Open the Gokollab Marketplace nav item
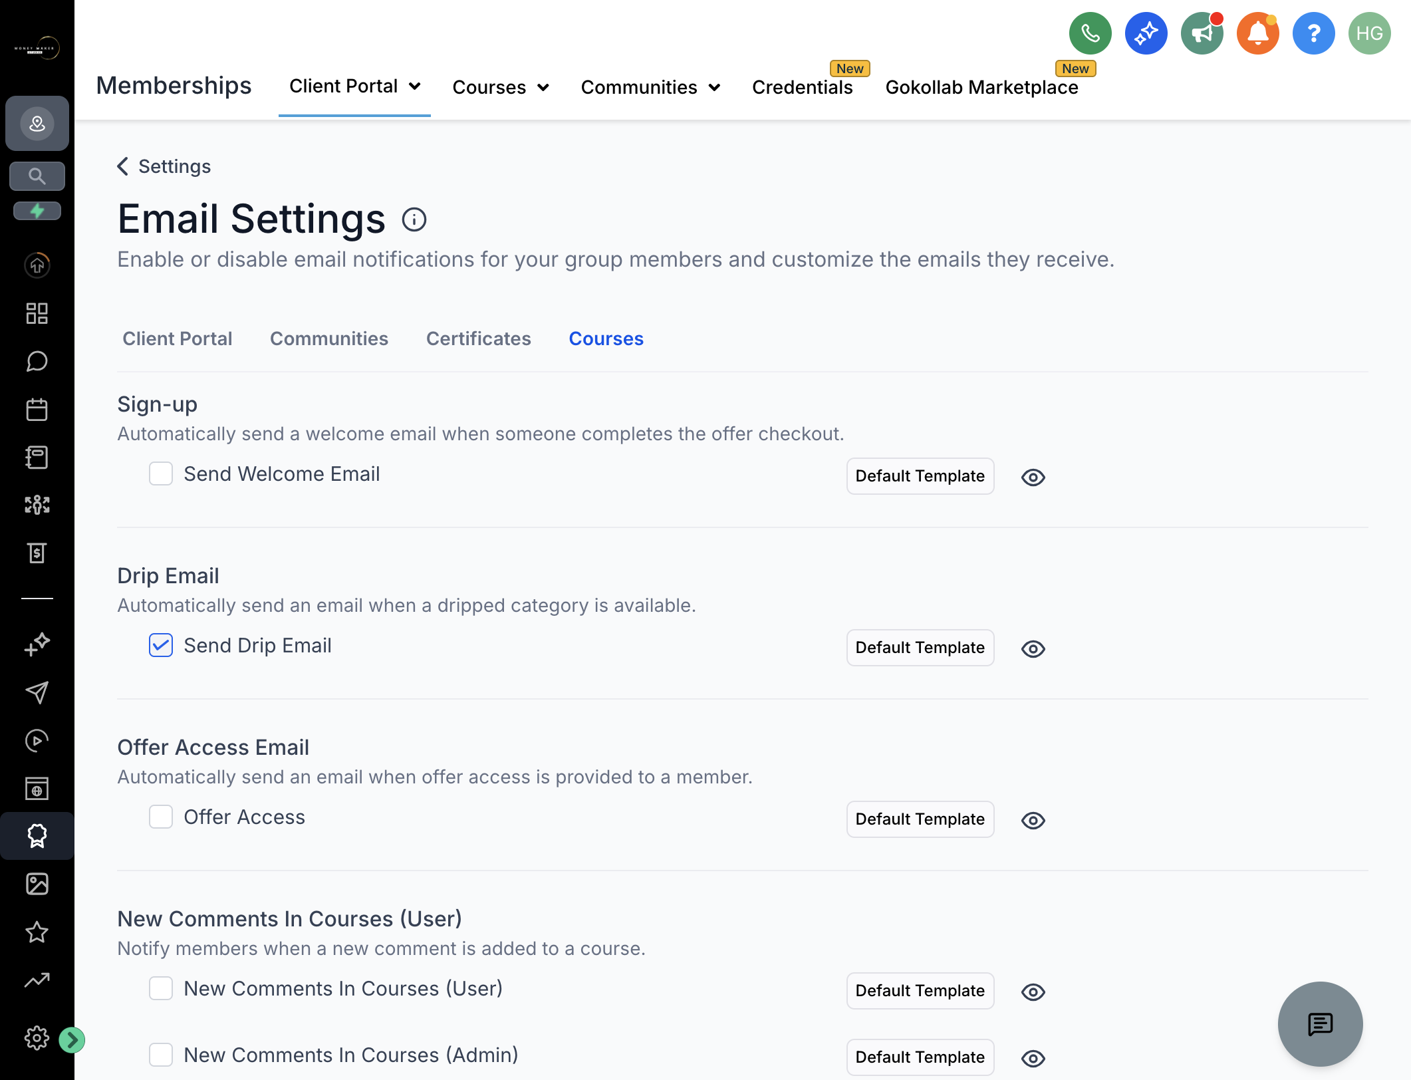This screenshot has height=1080, width=1411. coord(981,87)
